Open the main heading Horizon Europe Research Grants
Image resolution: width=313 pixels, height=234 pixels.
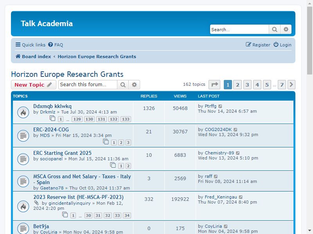(67, 74)
